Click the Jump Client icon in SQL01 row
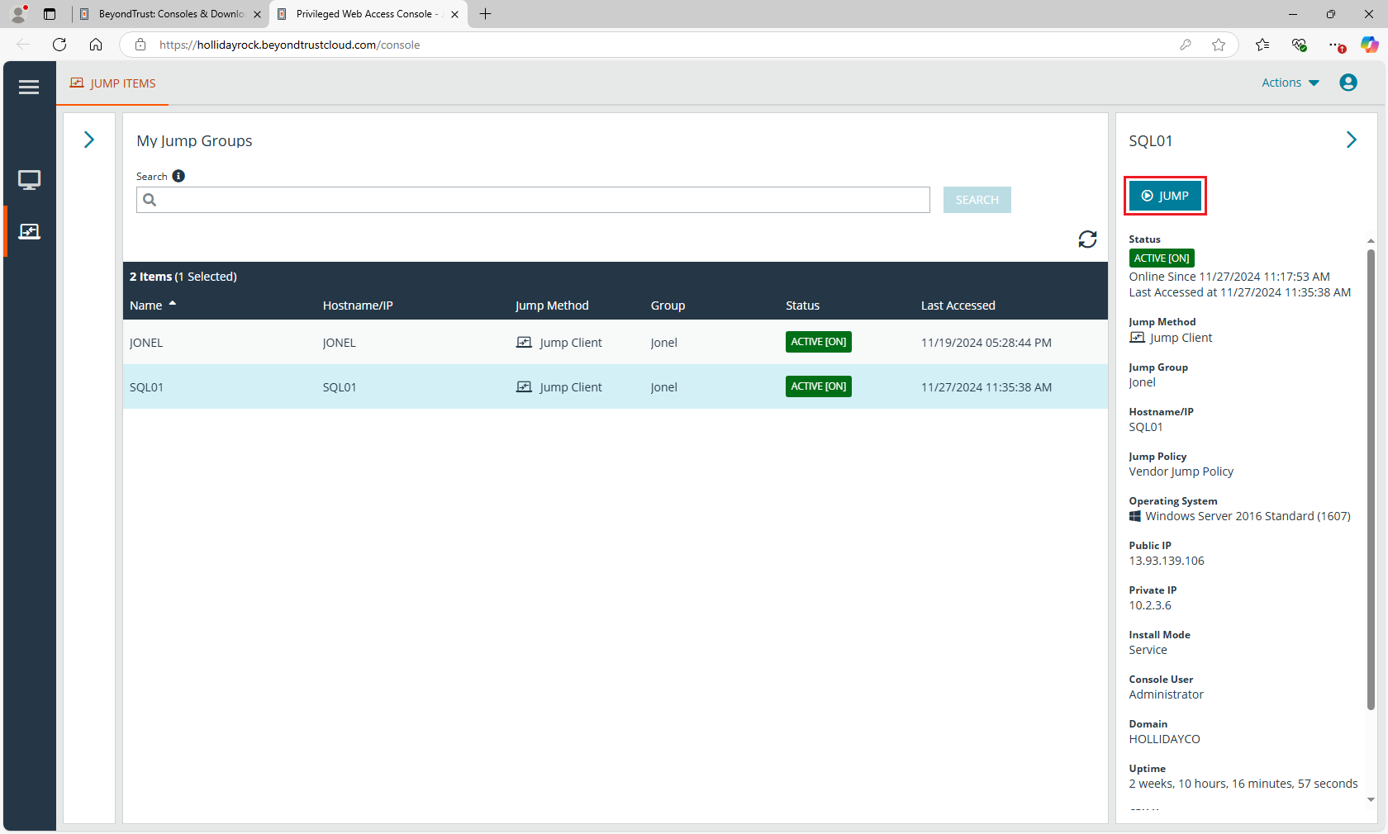1388x834 pixels. tap(524, 386)
